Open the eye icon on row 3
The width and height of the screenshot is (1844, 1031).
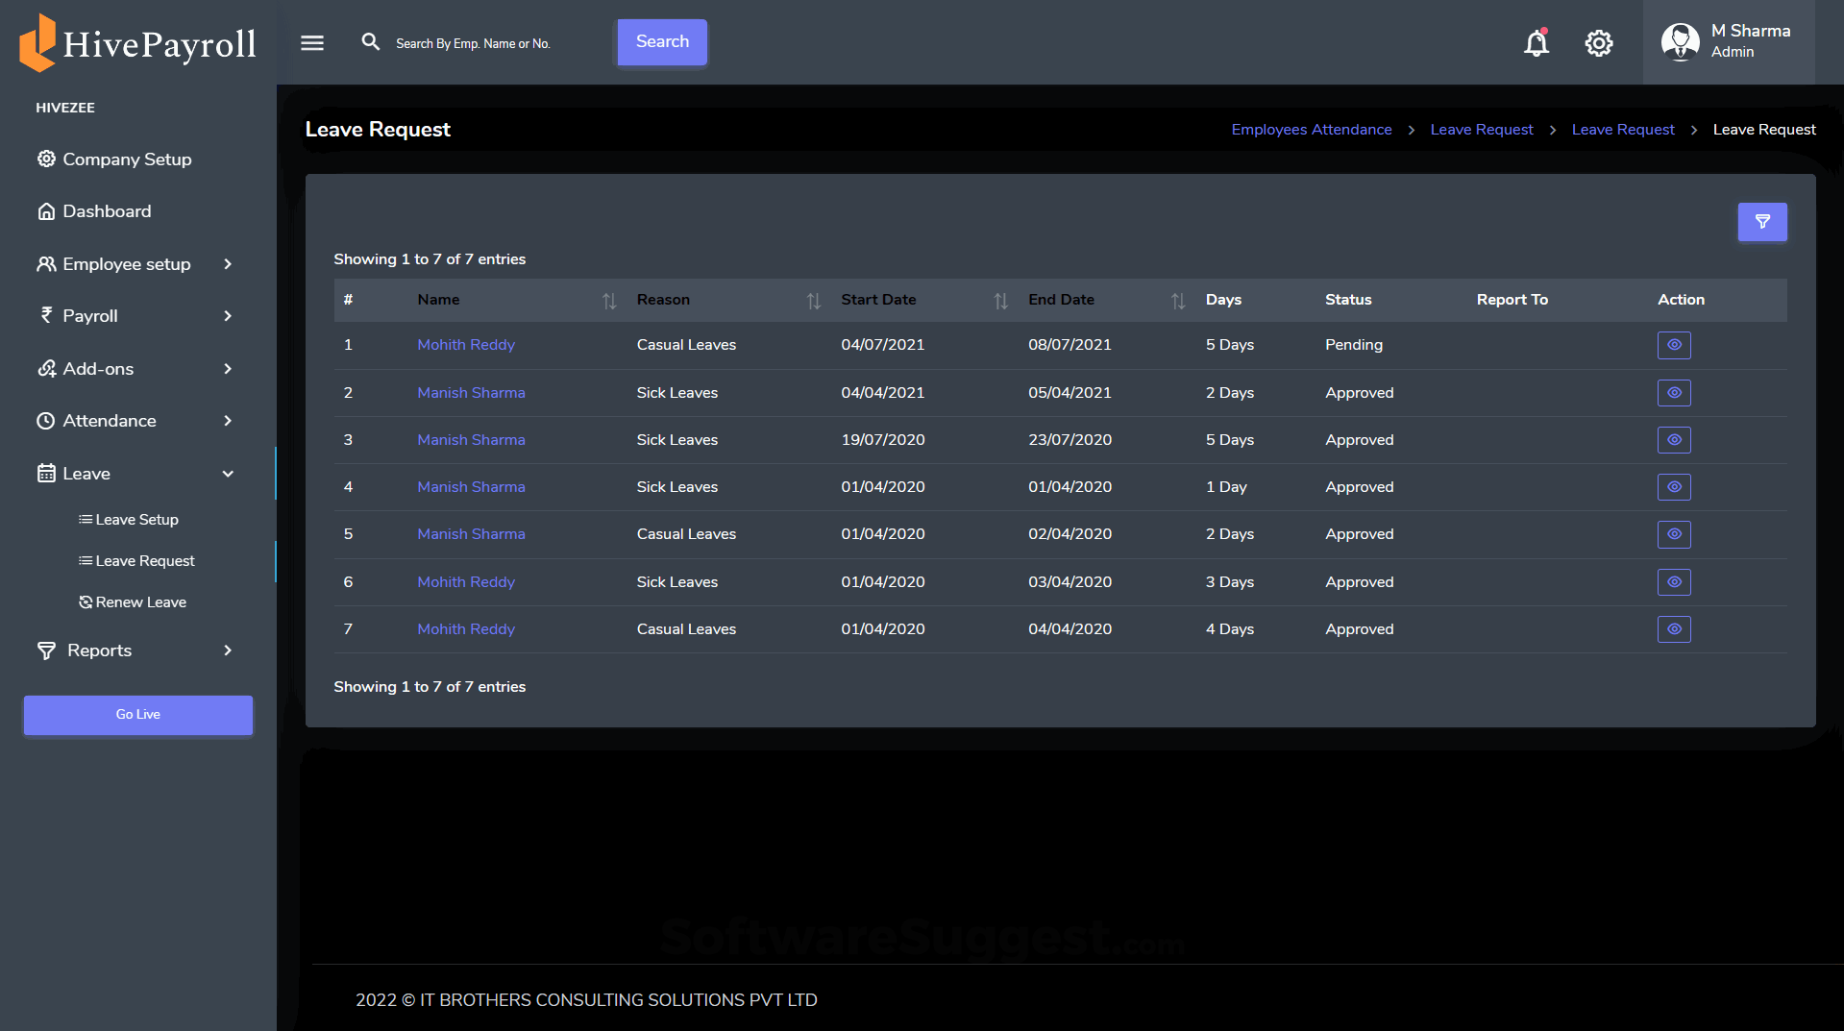coord(1674,440)
